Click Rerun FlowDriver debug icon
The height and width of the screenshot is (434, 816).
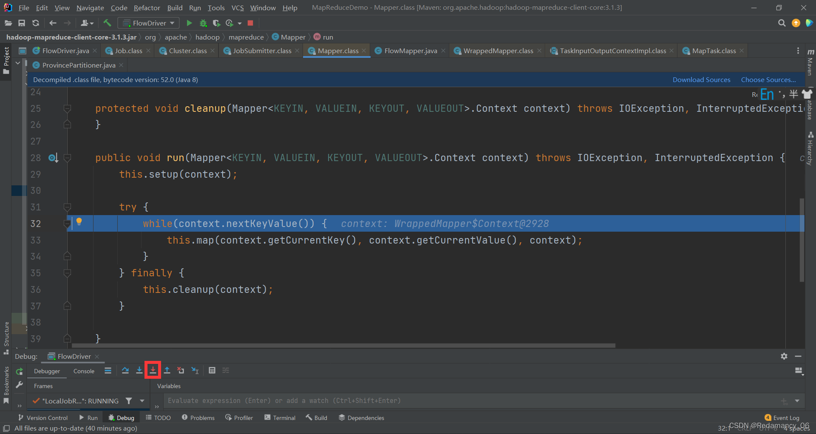point(19,371)
